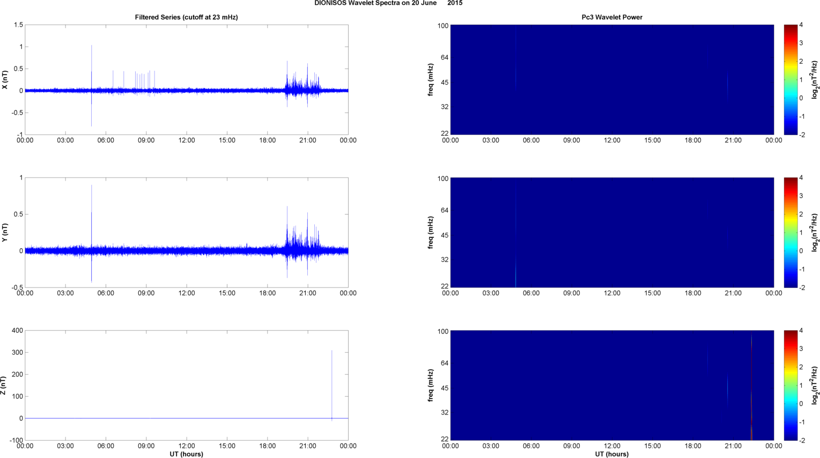Viewport: 820px width, 458px height.
Task: Click the DIONISOS Wavelet Spectra figure title
Action: [388, 3]
